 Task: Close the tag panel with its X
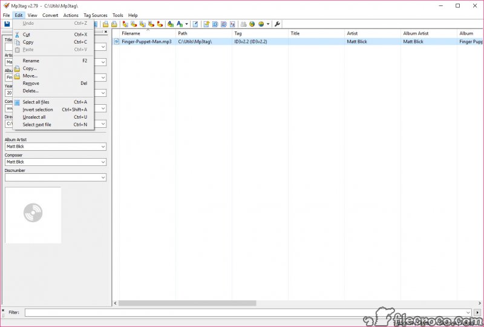coord(105,31)
